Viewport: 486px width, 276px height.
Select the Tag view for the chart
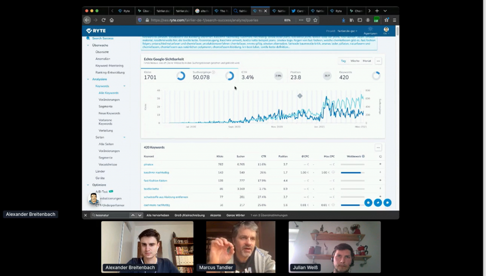pos(344,61)
